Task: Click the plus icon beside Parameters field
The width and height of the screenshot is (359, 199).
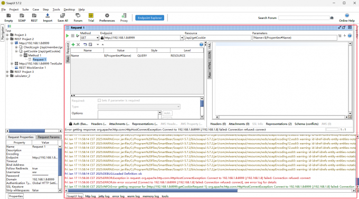Action: click(345, 36)
